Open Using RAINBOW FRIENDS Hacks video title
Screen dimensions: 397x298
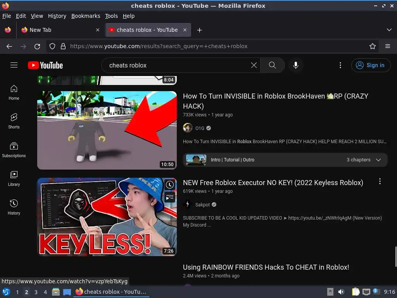266,267
